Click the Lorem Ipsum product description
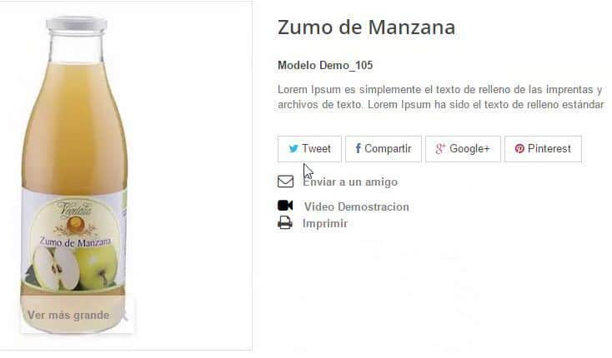 pyautogui.click(x=440, y=97)
